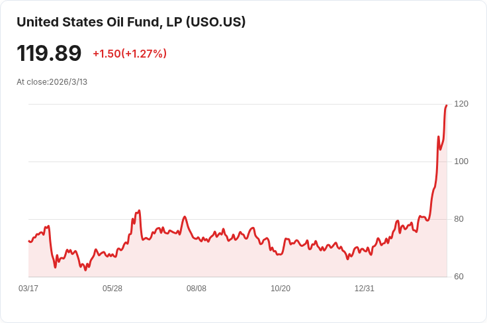Click the 100 y-axis label
Viewport: 487px width, 323px height.
click(x=461, y=161)
